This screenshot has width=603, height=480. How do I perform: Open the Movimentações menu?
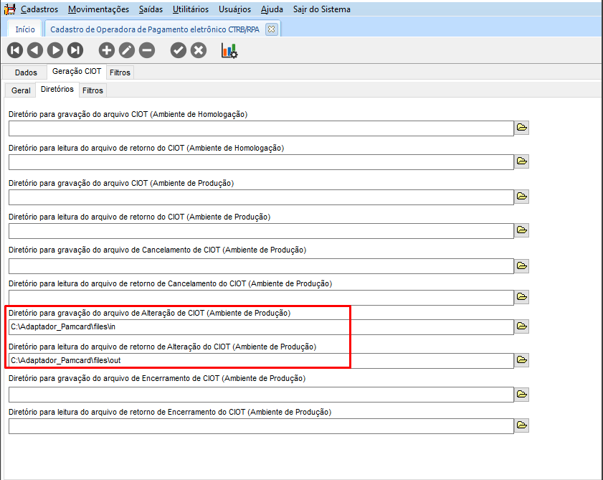click(x=98, y=9)
